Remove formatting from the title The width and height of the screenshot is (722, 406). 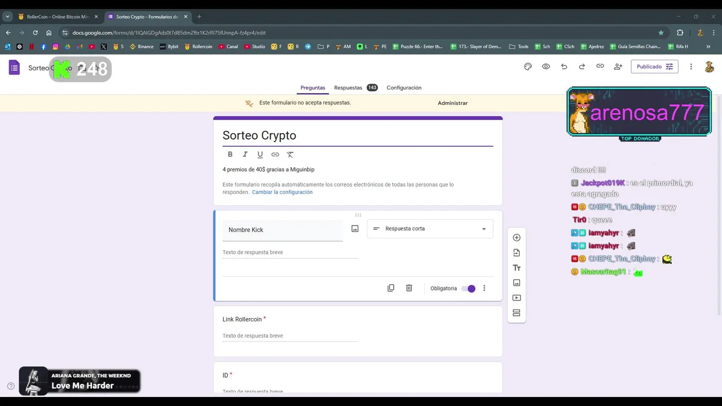290,155
